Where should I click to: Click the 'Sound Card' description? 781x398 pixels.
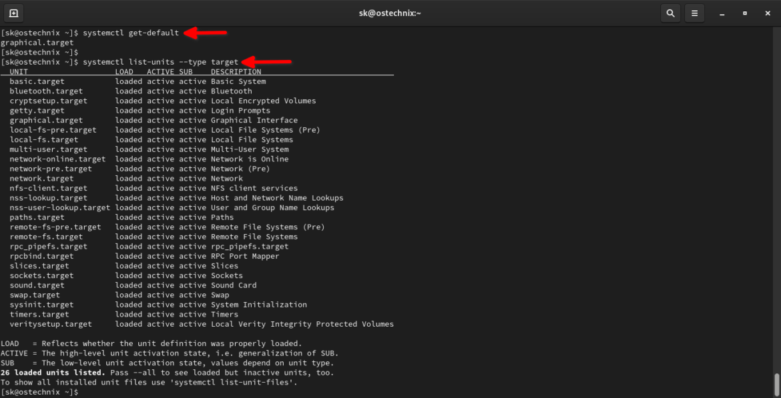click(x=234, y=285)
